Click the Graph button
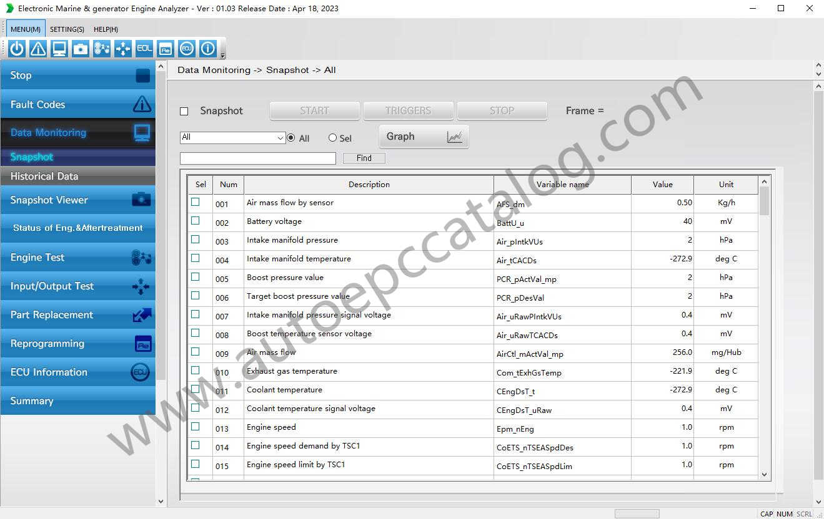Screen dimensions: 824x519 click(x=424, y=137)
